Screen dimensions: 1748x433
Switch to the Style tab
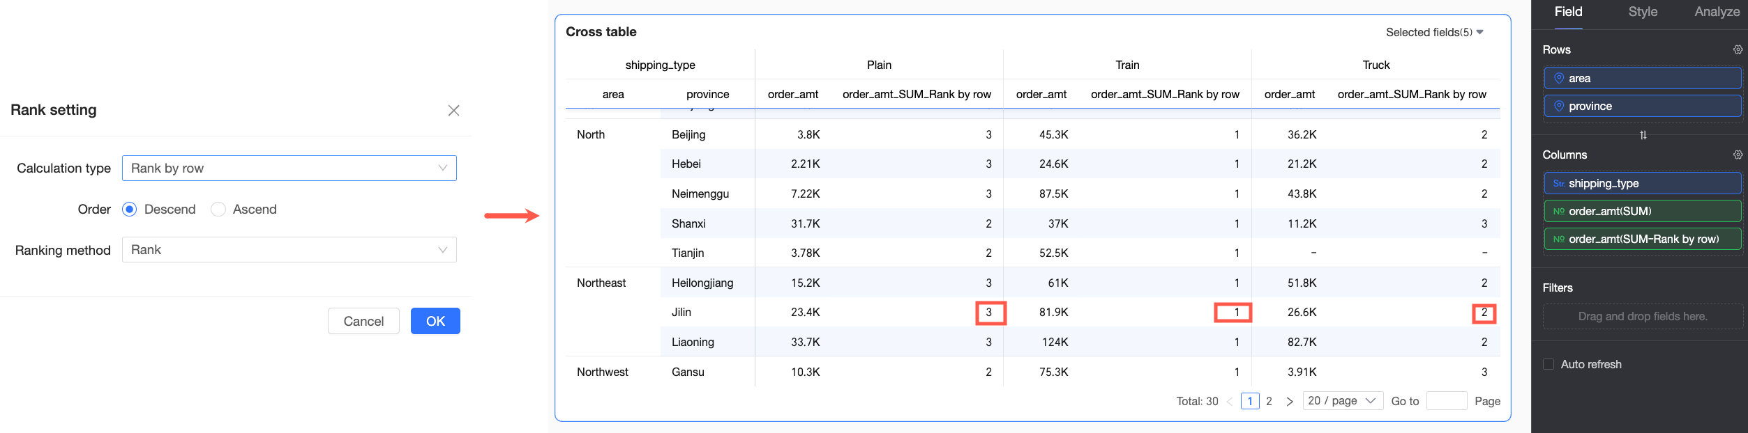pos(1643,12)
